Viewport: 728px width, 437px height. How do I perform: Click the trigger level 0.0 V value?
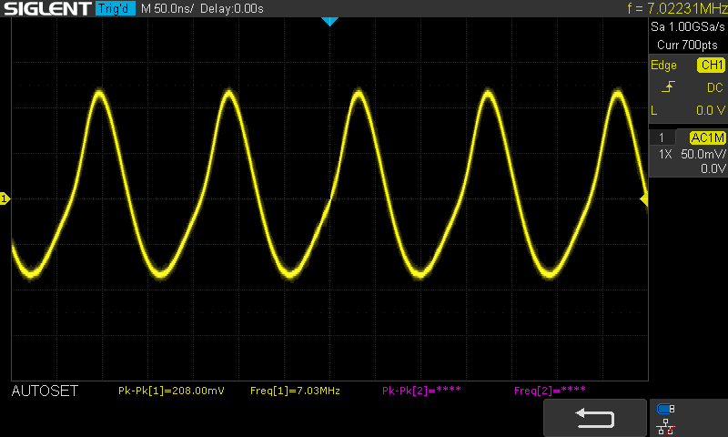tap(711, 110)
